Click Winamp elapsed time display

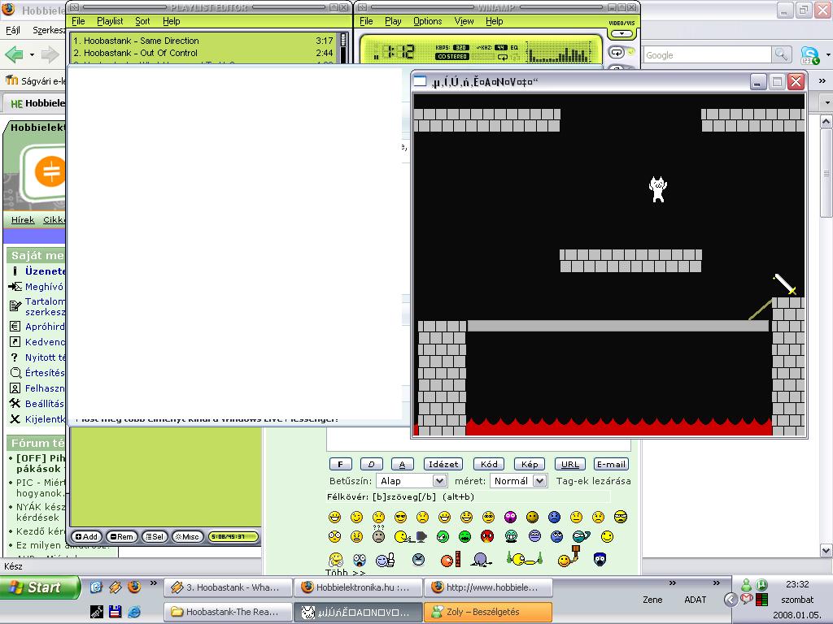[399, 51]
